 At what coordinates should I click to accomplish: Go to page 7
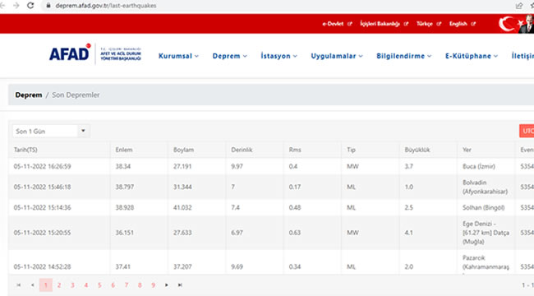pyautogui.click(x=127, y=285)
